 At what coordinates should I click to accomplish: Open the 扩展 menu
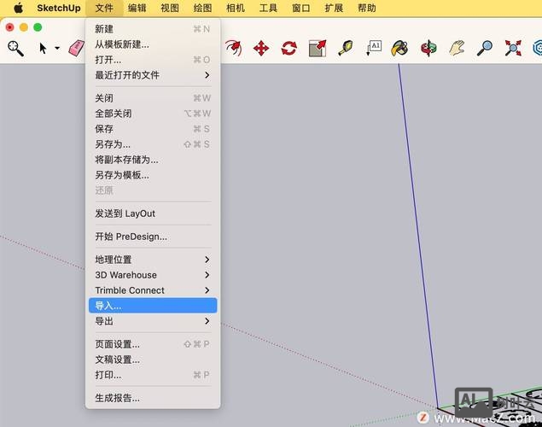[x=334, y=8]
